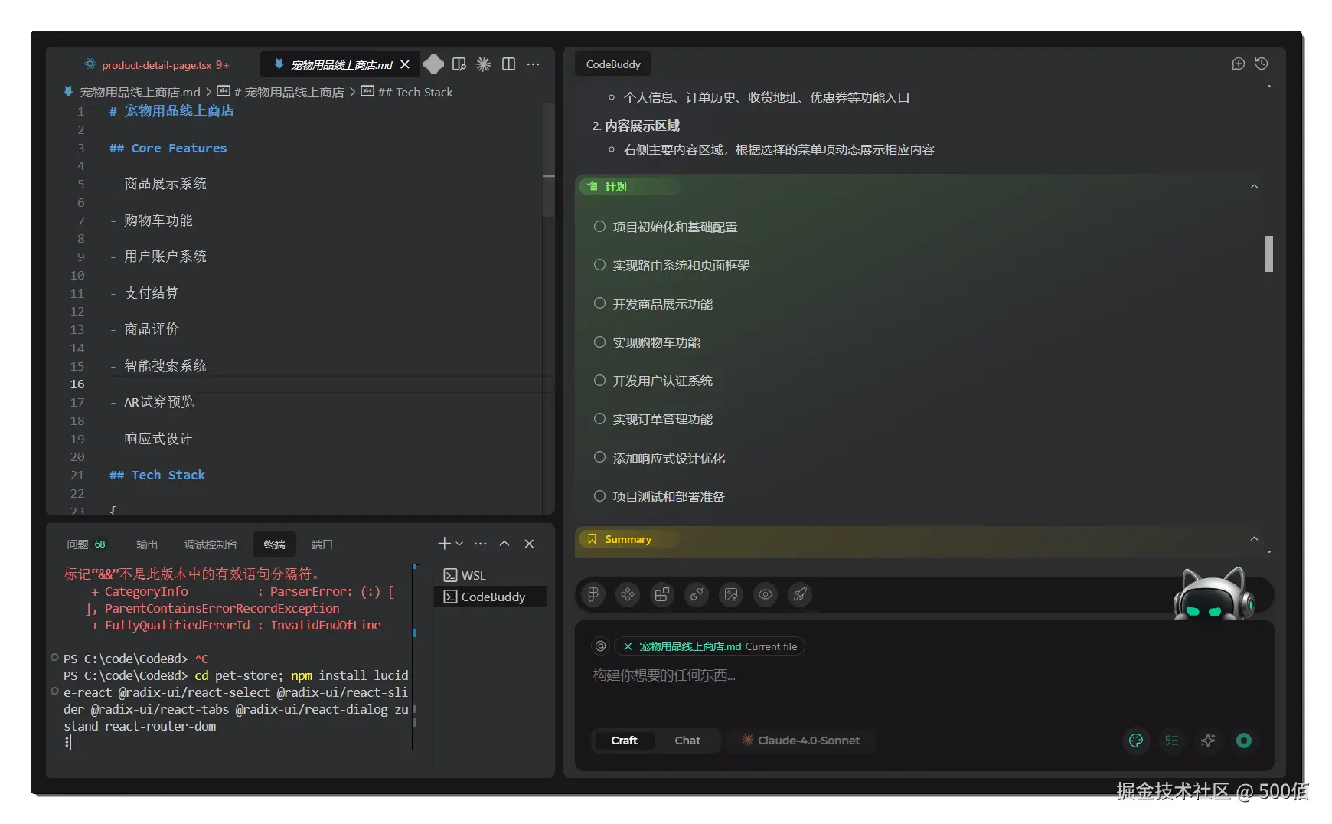1332x824 pixels.
Task: Toggle the 开发商品展示功能 plan item circle
Action: pyautogui.click(x=600, y=303)
